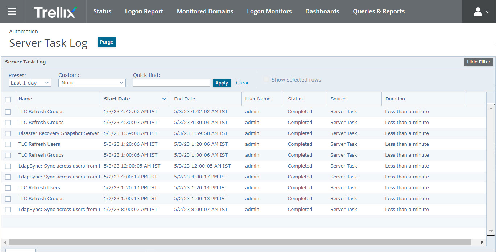Sort by the User Name column header
The width and height of the screenshot is (496, 252).
click(263, 99)
